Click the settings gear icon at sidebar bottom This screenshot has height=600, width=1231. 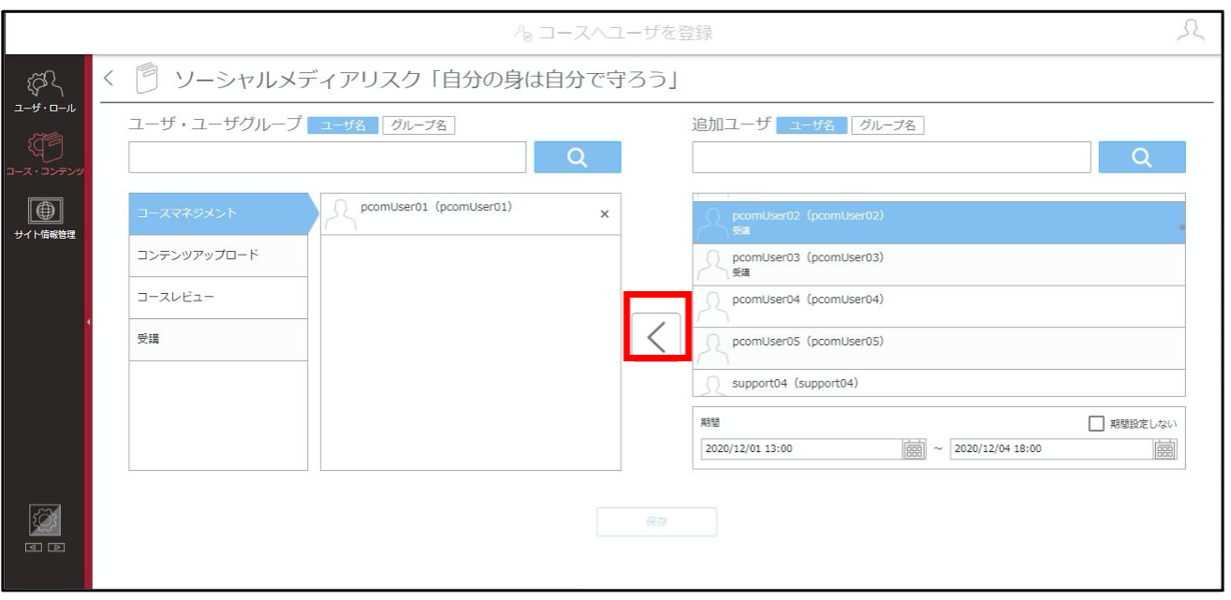coord(45,517)
